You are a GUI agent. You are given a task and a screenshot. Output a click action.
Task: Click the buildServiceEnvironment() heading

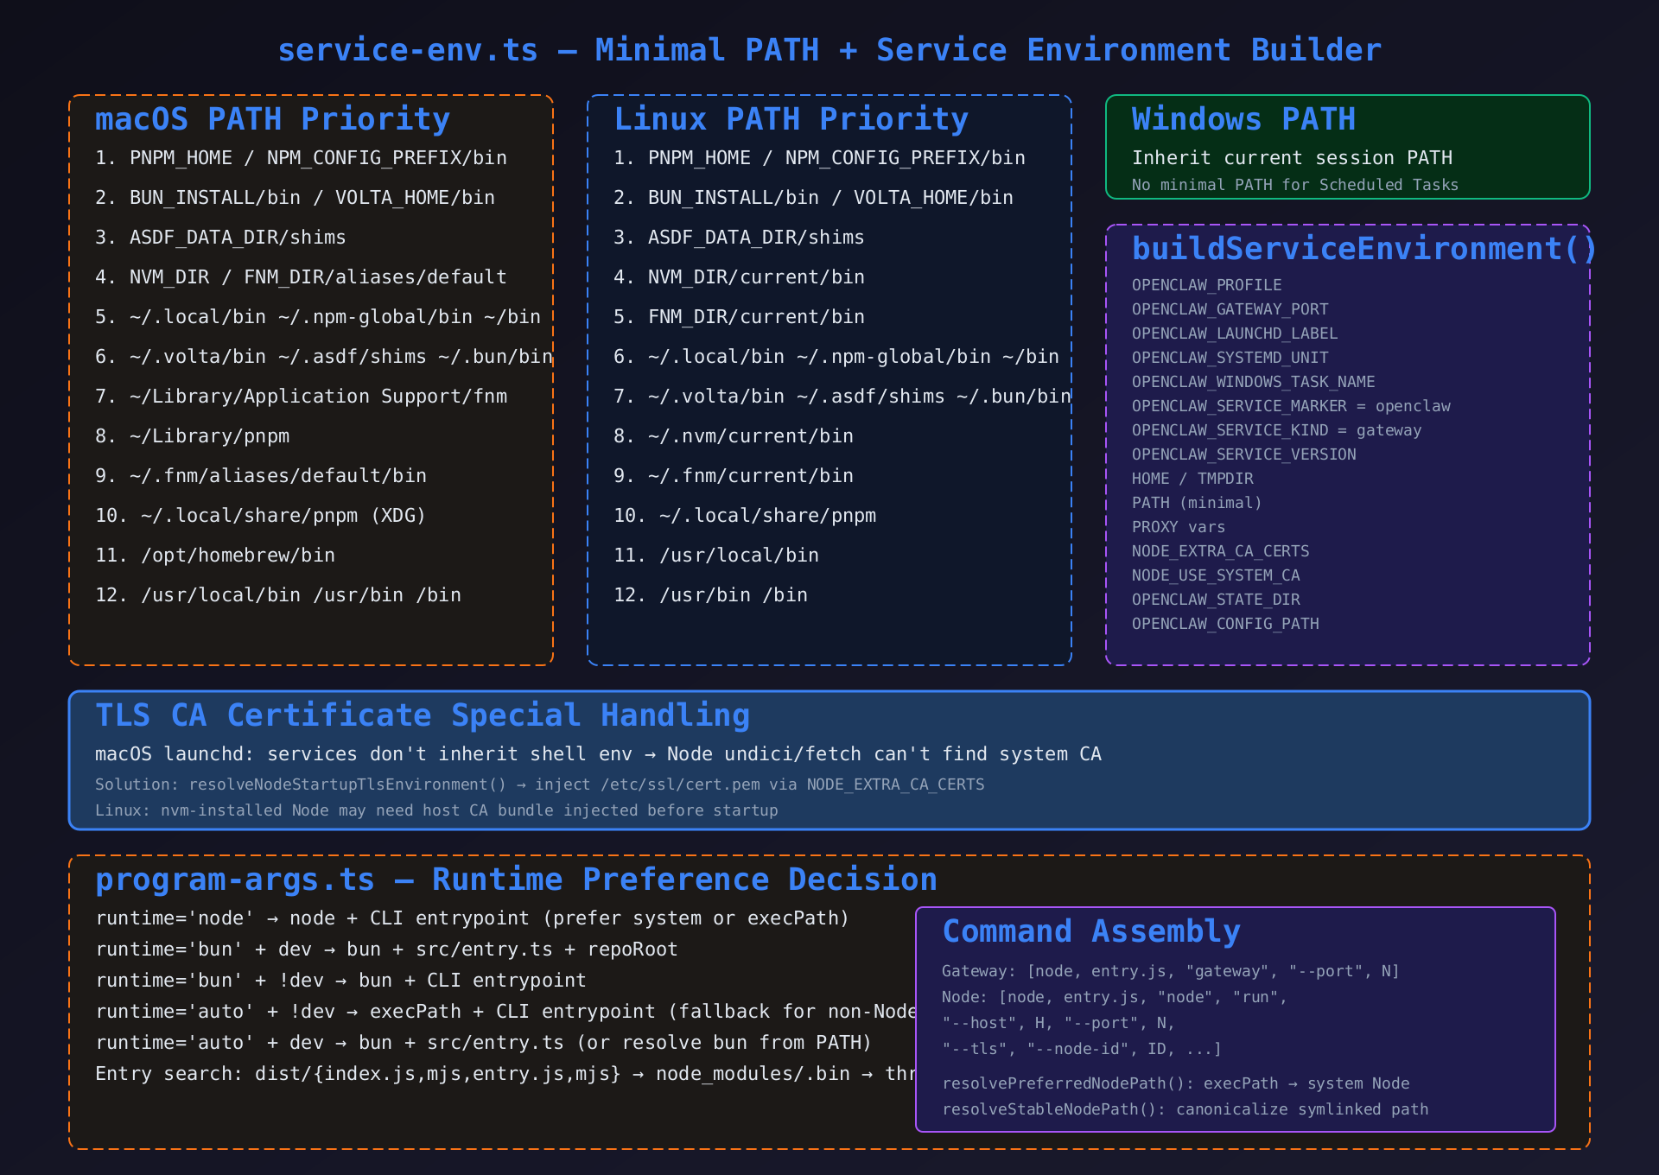point(1363,249)
